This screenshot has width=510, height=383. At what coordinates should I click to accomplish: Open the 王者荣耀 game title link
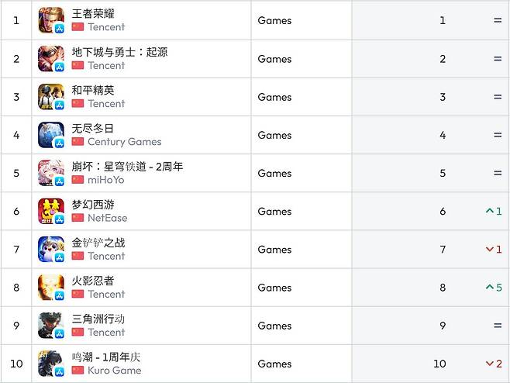93,14
